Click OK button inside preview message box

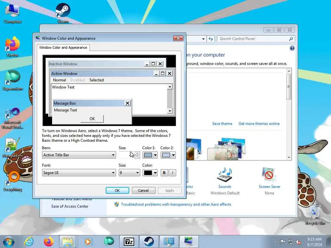click(92, 119)
